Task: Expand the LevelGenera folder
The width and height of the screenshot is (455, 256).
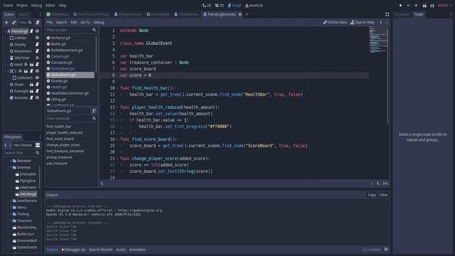Action: click(x=11, y=201)
